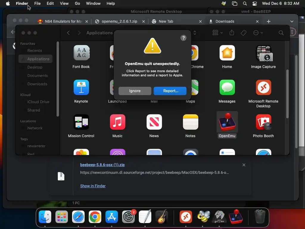Select Desktop in Finder sidebar
Screen dimensions: 305x229
pyautogui.click(x=35, y=67)
